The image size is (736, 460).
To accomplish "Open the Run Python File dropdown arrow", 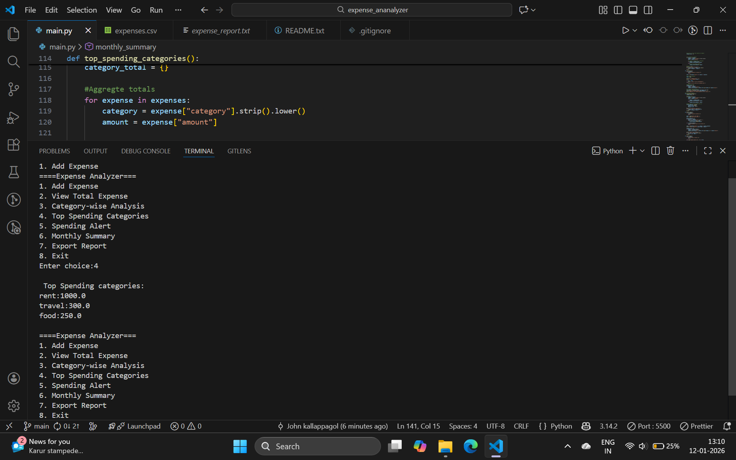I will click(635, 30).
